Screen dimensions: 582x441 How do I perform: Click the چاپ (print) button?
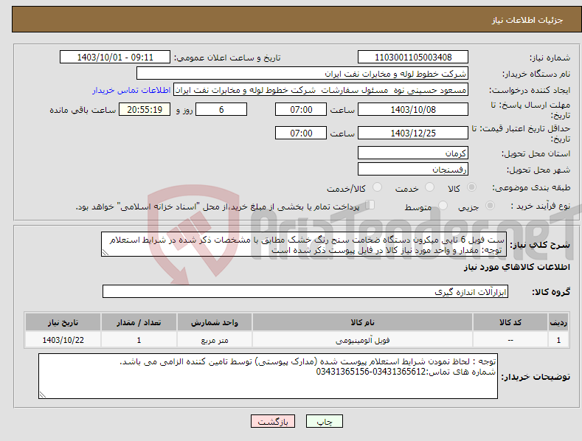pos(324,421)
